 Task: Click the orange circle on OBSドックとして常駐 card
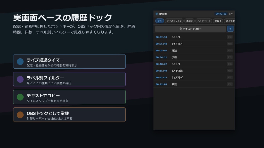(20, 115)
